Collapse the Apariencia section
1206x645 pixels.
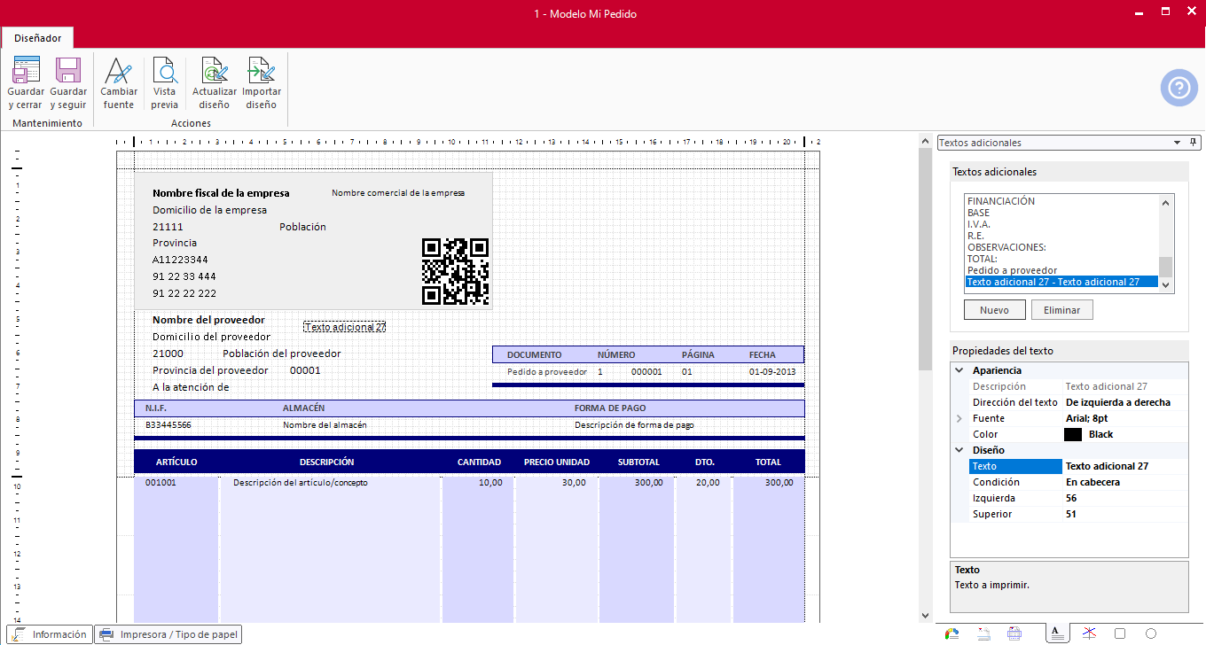click(959, 370)
